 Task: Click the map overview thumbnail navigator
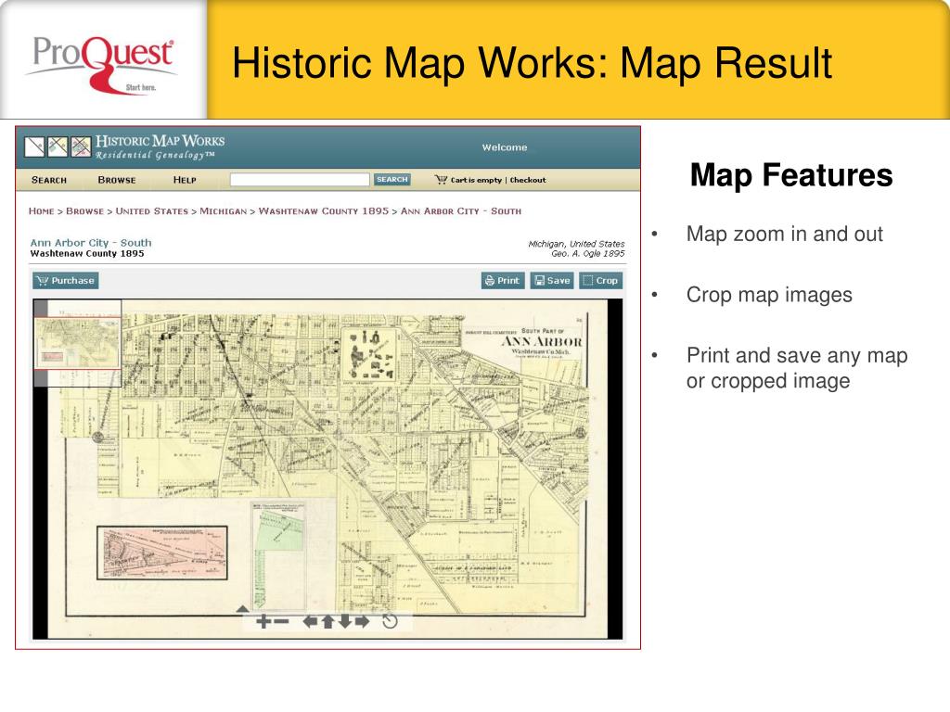[x=78, y=343]
